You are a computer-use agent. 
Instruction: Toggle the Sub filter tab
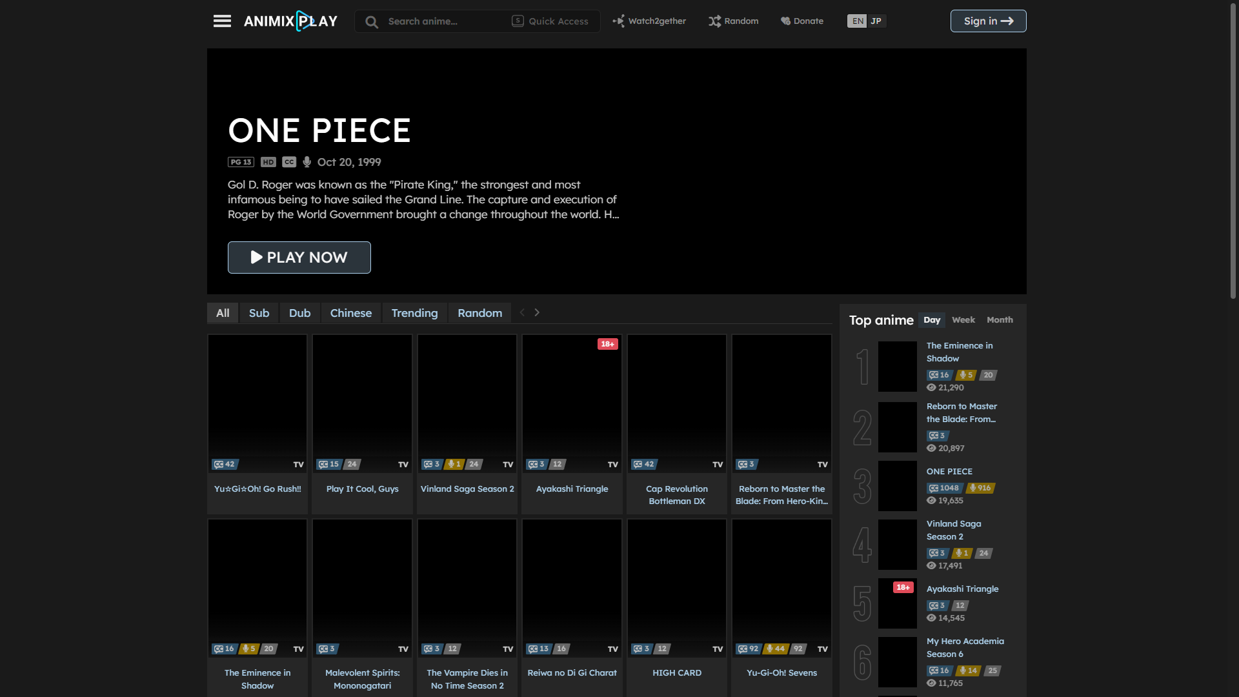point(259,312)
